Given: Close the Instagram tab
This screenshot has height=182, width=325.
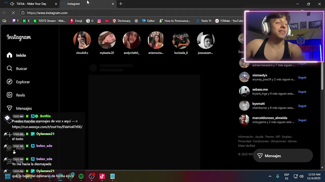Looking at the screenshot, I should click(x=113, y=4).
